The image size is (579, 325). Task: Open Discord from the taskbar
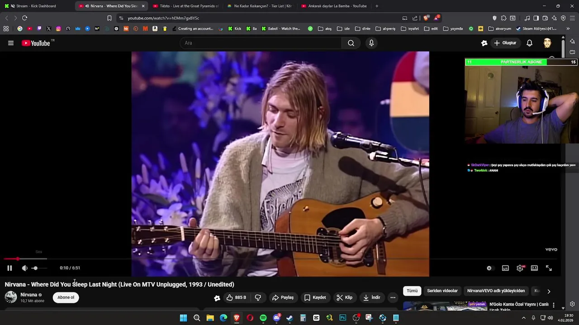point(276,318)
